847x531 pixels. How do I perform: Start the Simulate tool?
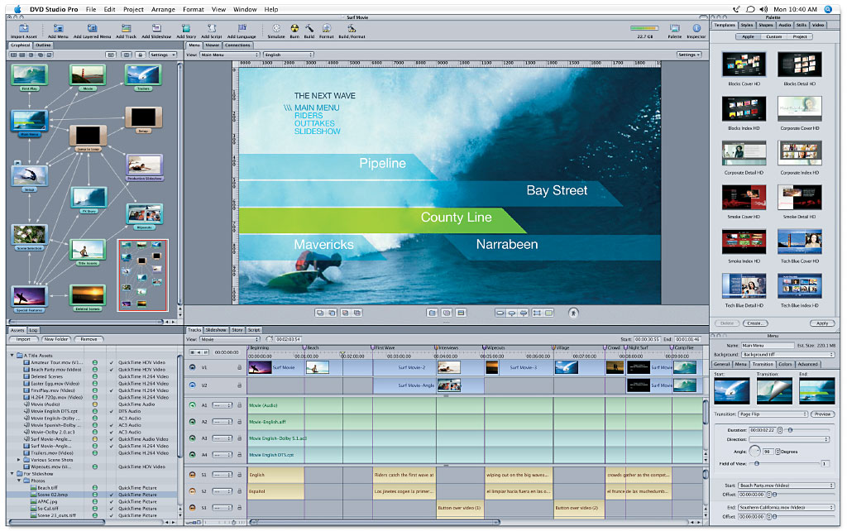pyautogui.click(x=275, y=28)
